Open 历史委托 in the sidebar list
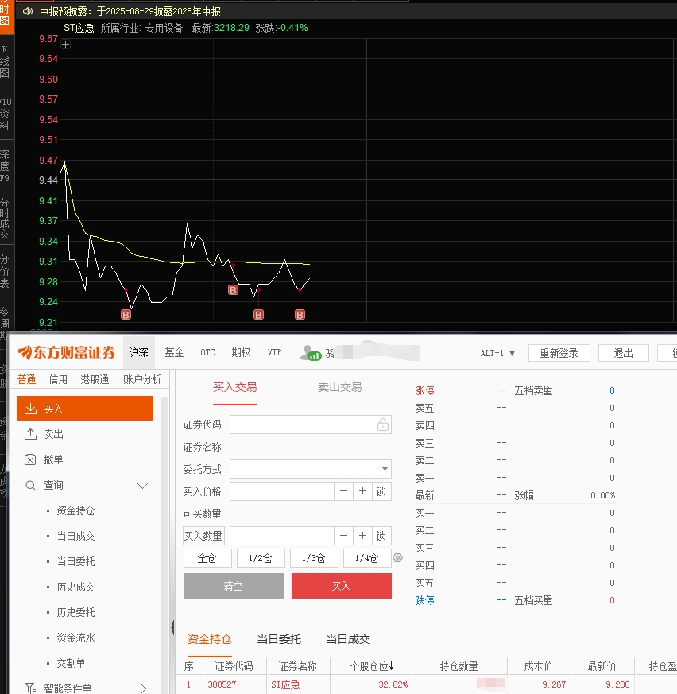 click(x=75, y=613)
